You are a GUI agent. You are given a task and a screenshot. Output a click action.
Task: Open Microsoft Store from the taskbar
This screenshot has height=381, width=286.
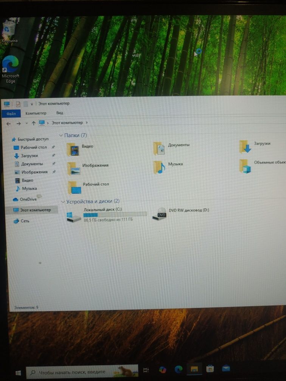tap(210, 369)
